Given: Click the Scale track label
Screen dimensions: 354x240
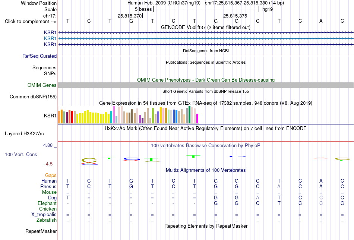Looking at the screenshot, I should [x=50, y=9].
